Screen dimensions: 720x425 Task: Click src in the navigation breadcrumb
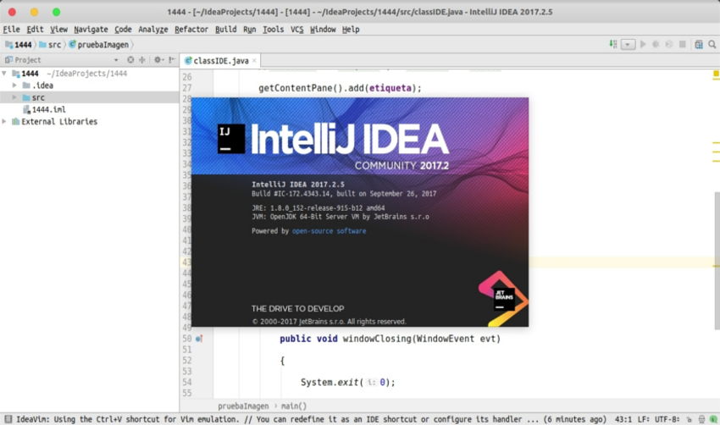(x=50, y=45)
